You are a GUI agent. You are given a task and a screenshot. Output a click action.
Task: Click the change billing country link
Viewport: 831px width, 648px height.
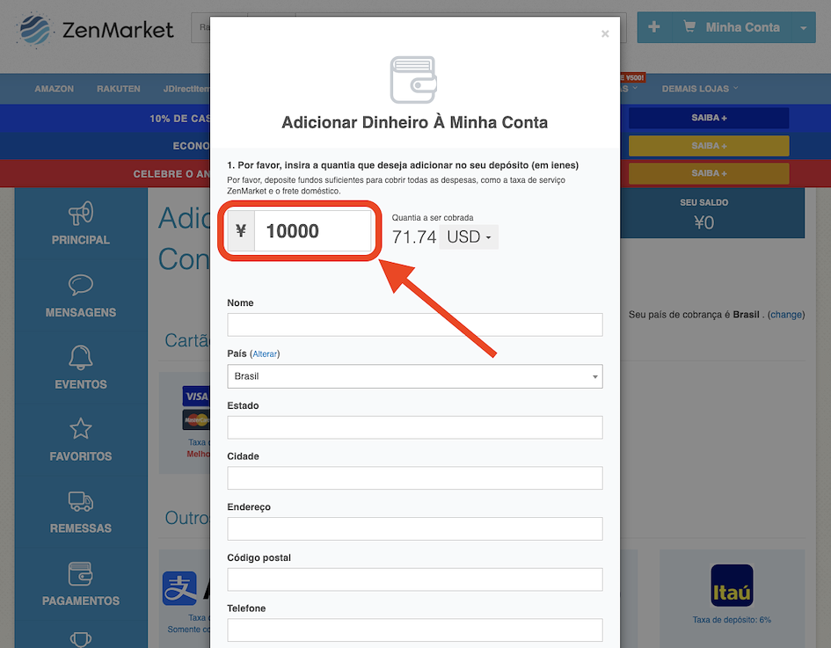[x=786, y=315]
